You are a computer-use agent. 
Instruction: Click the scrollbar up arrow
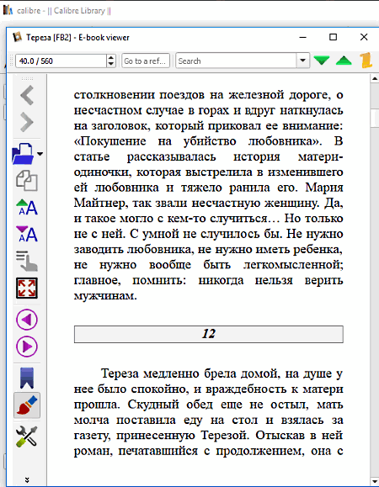(375, 78)
